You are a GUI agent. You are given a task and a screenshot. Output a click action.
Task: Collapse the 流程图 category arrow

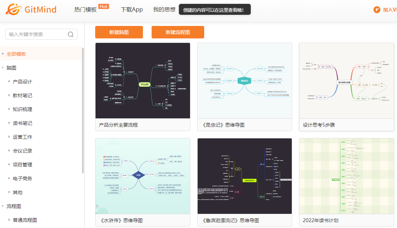pyautogui.click(x=3, y=206)
